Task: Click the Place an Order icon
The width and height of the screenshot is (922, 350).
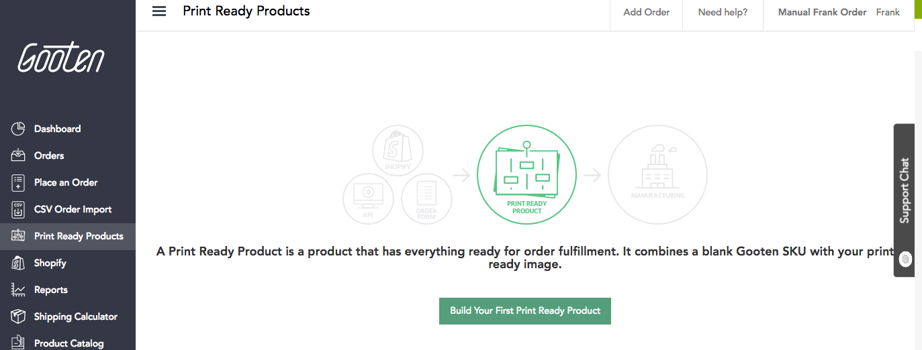Action: click(18, 182)
